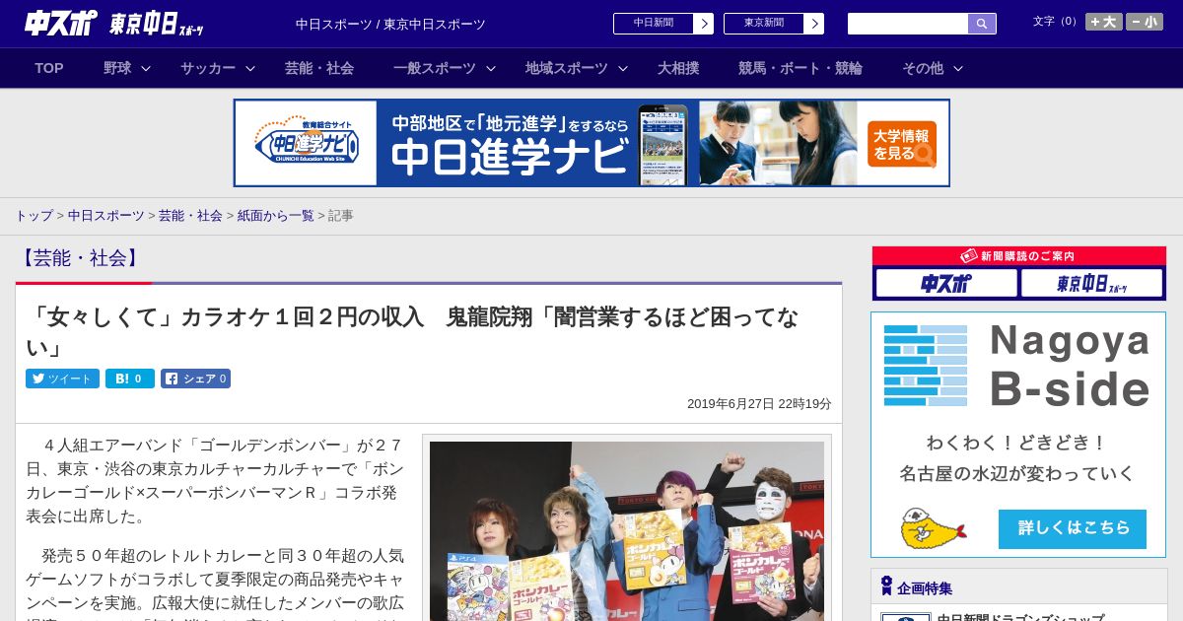The height and width of the screenshot is (621, 1183).
Task: Go to トップ breadcrumb link
Action: (34, 215)
